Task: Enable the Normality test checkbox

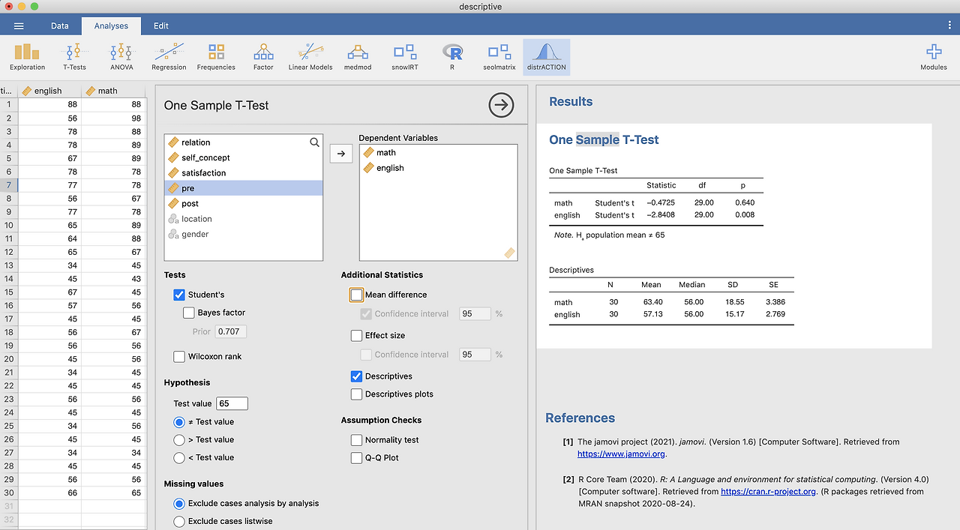Action: 357,440
